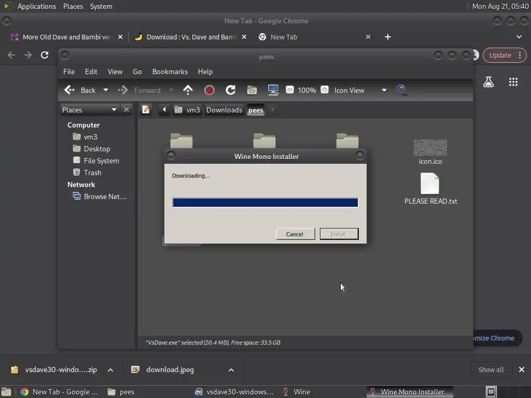531x398 pixels.
Task: Open the View menu
Action: (x=115, y=72)
